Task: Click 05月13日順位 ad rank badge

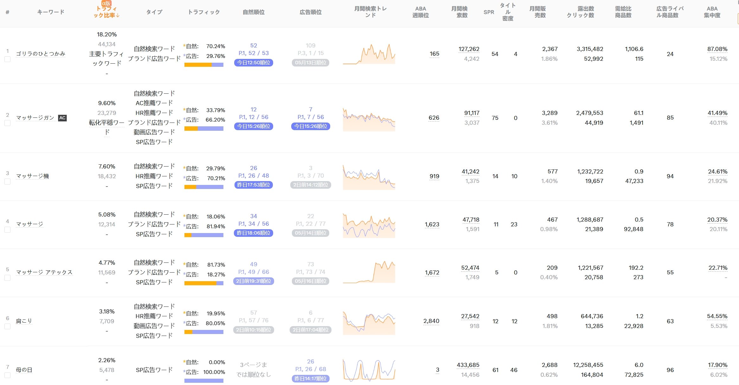Action: pos(311,63)
